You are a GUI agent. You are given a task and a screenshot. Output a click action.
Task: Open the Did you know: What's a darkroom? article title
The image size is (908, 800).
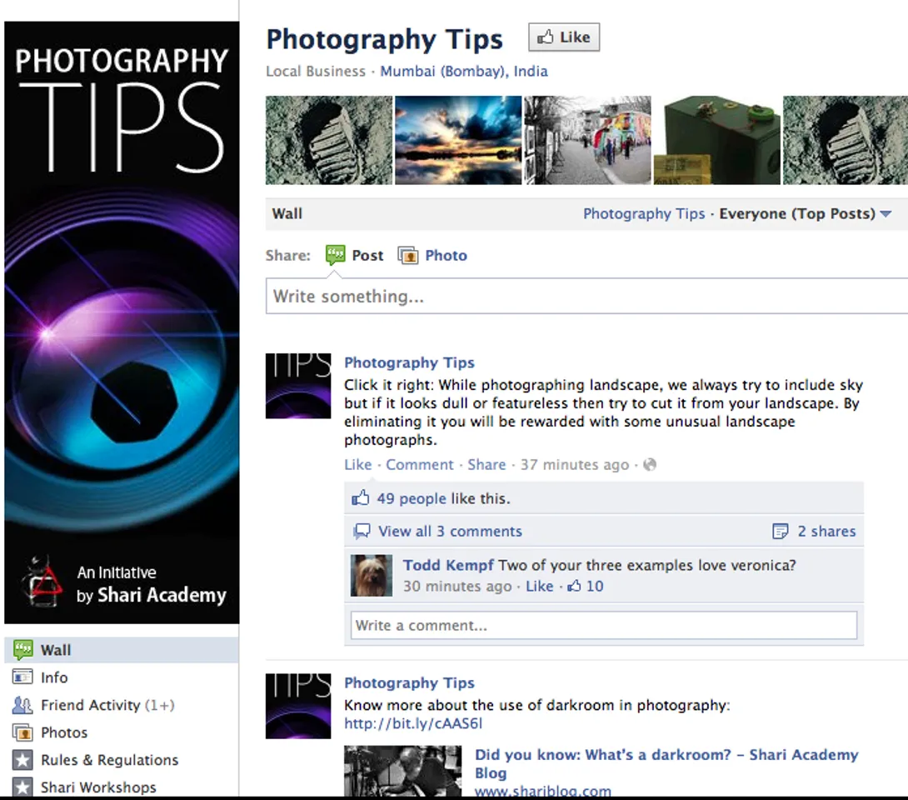click(x=666, y=763)
